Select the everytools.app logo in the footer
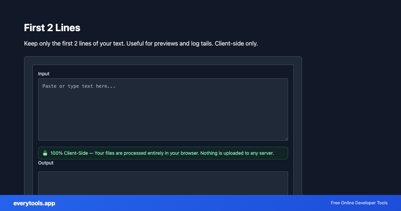Viewport: 401px width, 211px height. pos(34,203)
